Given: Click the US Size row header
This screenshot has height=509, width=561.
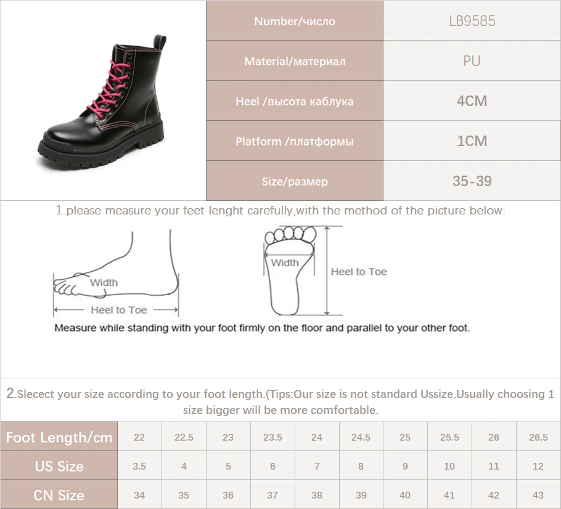Looking at the screenshot, I should click(59, 466).
